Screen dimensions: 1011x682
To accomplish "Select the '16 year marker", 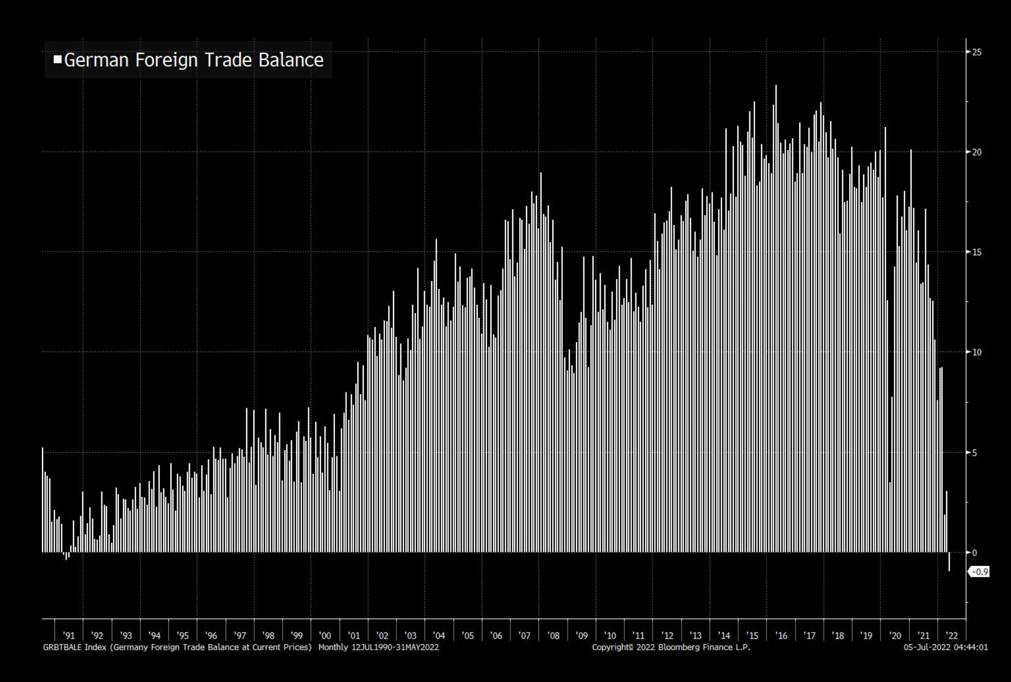I will 781,636.
